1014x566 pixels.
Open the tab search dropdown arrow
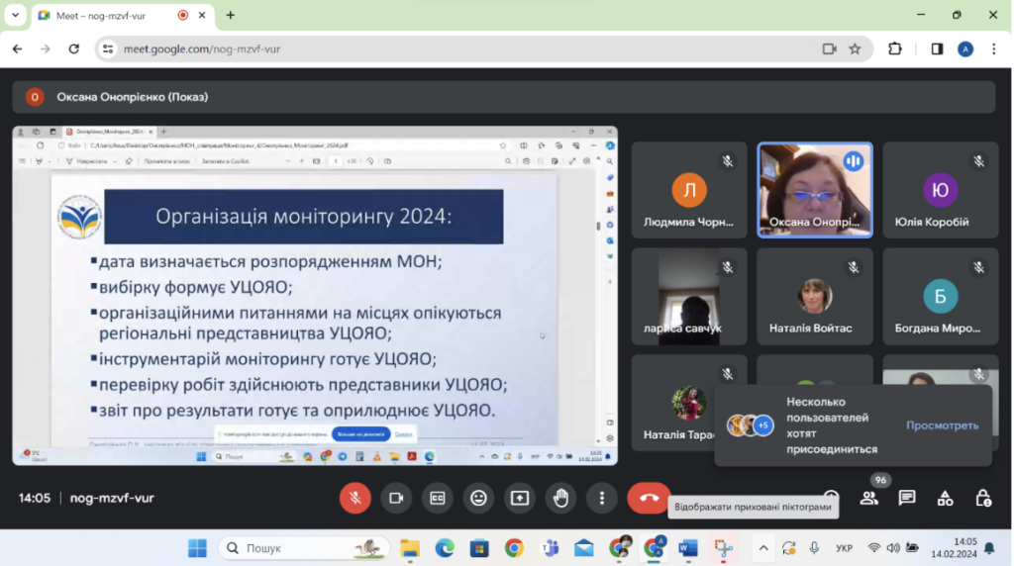tap(16, 15)
